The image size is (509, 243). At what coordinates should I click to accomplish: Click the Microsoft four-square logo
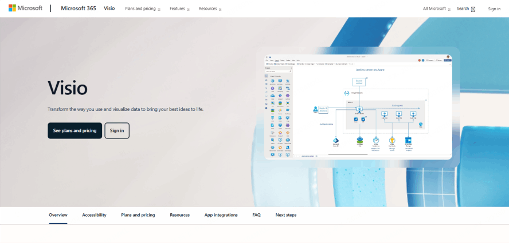pos(13,8)
